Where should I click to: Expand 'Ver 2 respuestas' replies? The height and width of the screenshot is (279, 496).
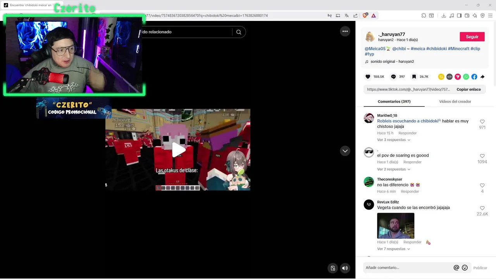click(x=393, y=169)
